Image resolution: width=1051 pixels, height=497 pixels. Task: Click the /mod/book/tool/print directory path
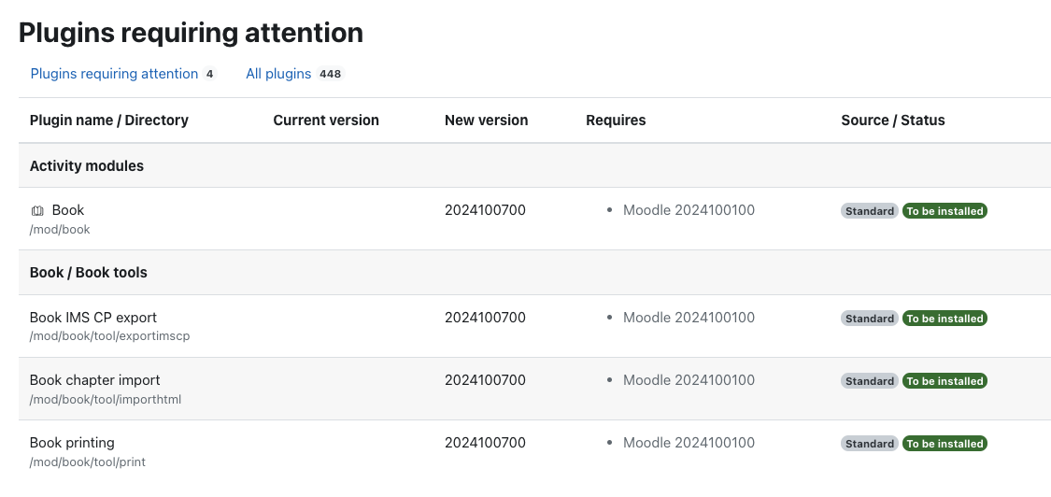coord(87,462)
